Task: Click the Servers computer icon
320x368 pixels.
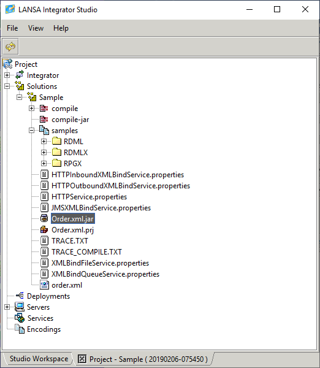Action: [20, 307]
